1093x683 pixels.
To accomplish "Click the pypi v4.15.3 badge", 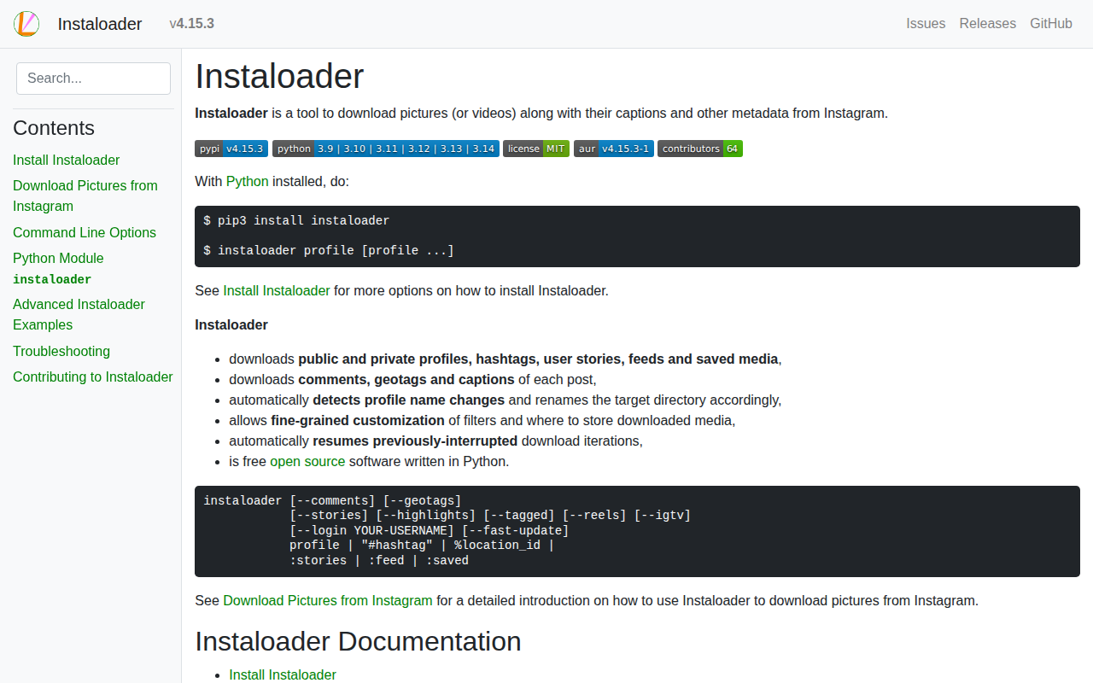I will tap(231, 149).
